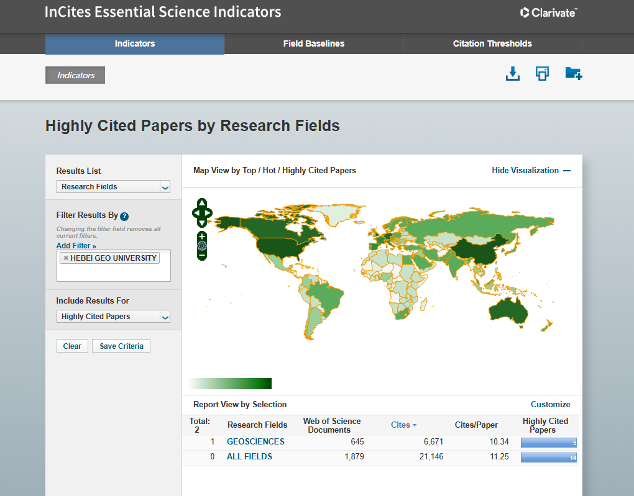Switch to the Field Baselines tab
This screenshot has width=634, height=496.
(314, 43)
